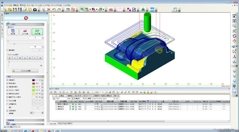Toggle the 幅を固定 checkbox

(7, 50)
